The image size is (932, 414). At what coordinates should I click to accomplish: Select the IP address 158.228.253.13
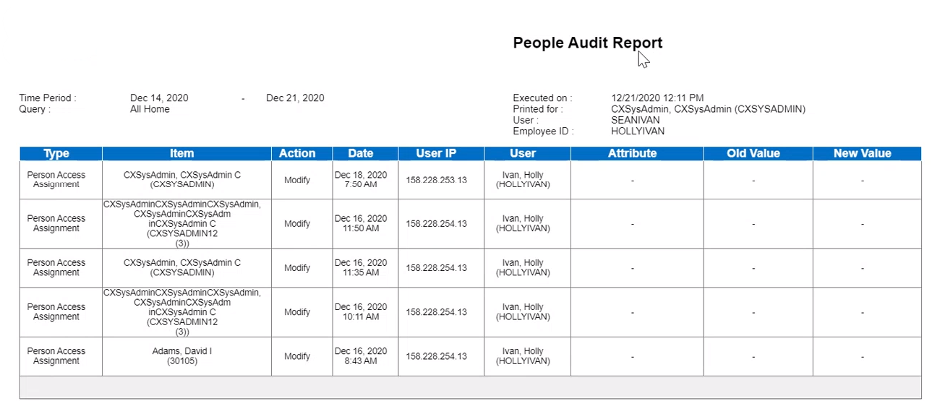tap(436, 180)
